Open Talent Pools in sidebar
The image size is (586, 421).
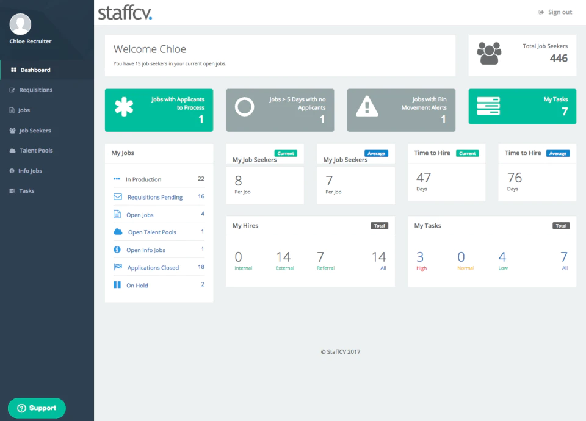click(x=47, y=151)
